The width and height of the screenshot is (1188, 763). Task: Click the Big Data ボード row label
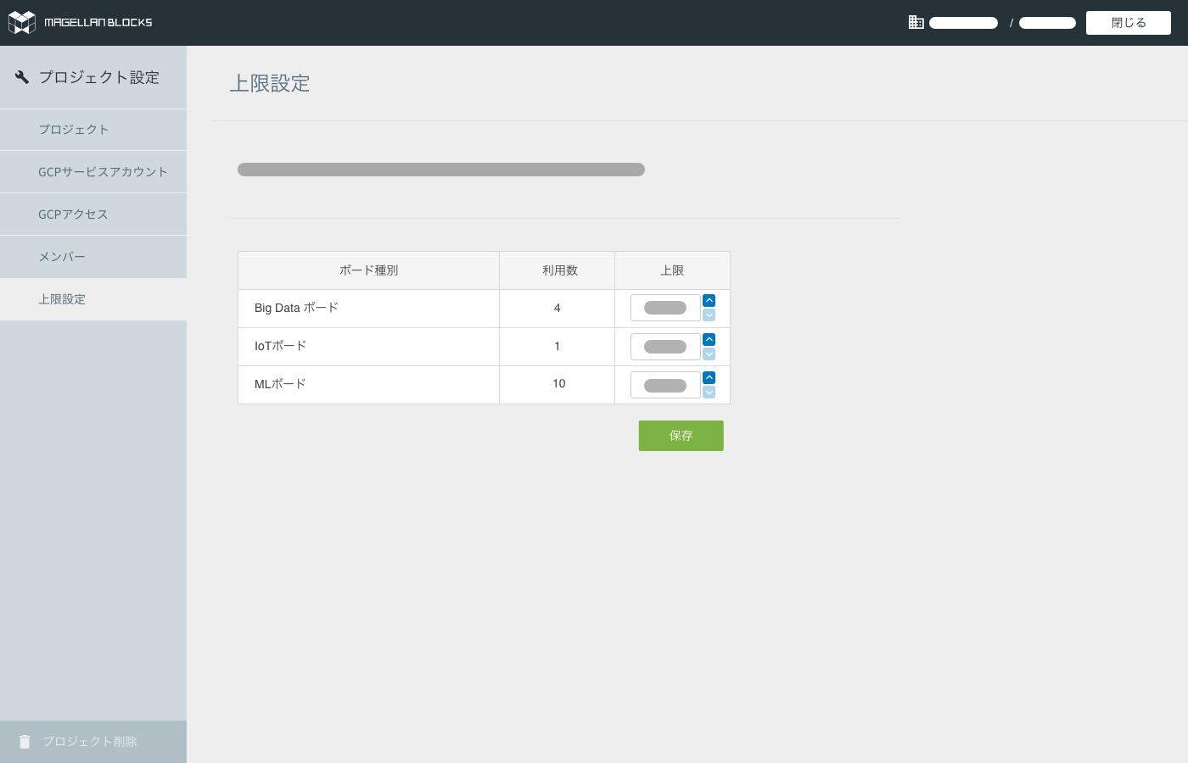[x=296, y=308]
